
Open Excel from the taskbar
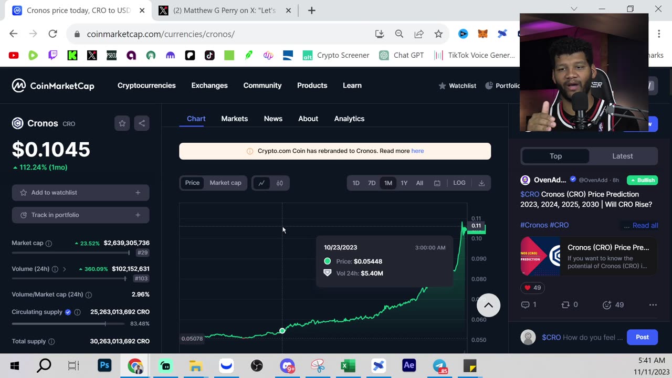click(x=348, y=365)
